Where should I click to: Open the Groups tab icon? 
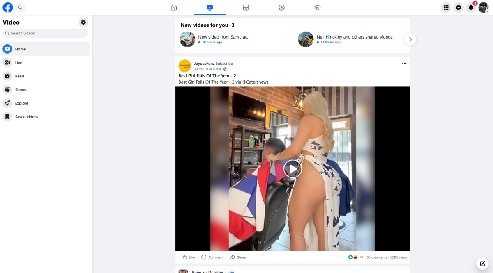tap(281, 7)
